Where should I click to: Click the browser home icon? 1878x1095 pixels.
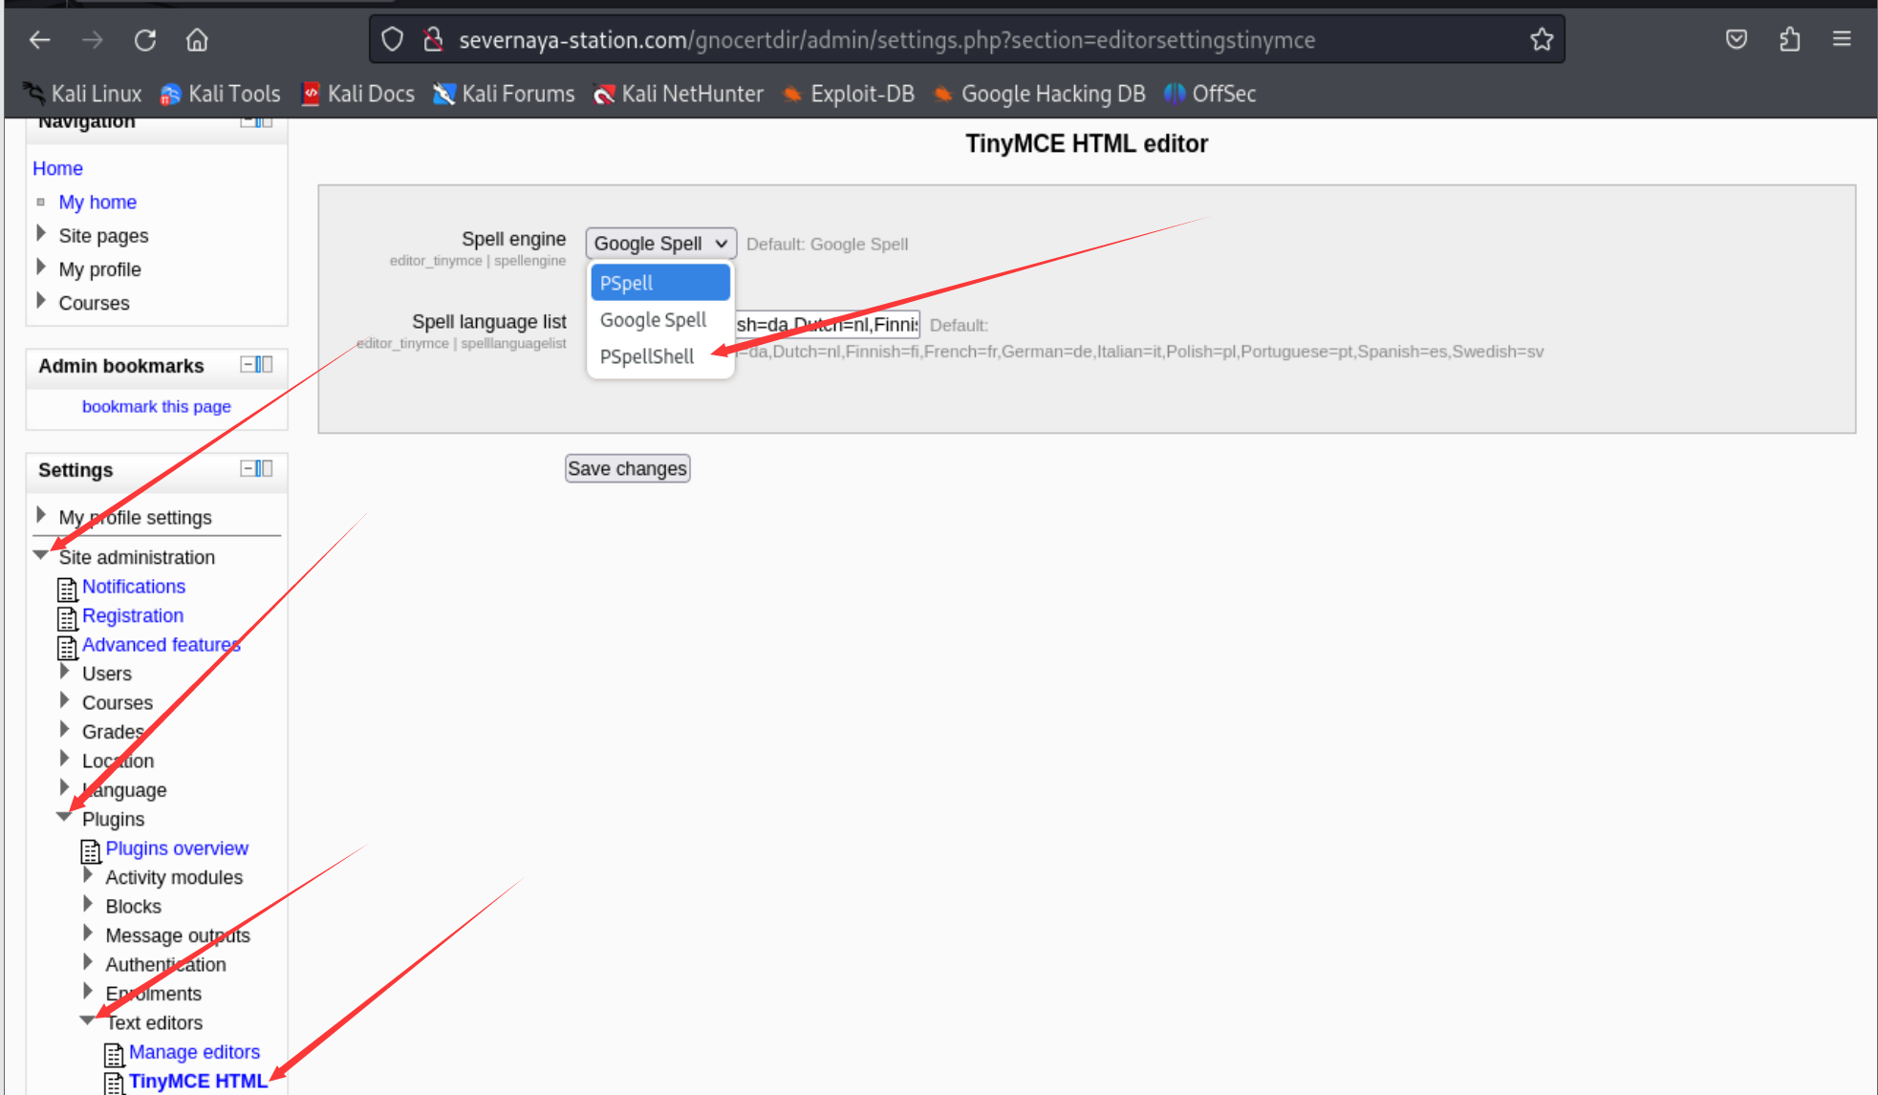point(197,40)
